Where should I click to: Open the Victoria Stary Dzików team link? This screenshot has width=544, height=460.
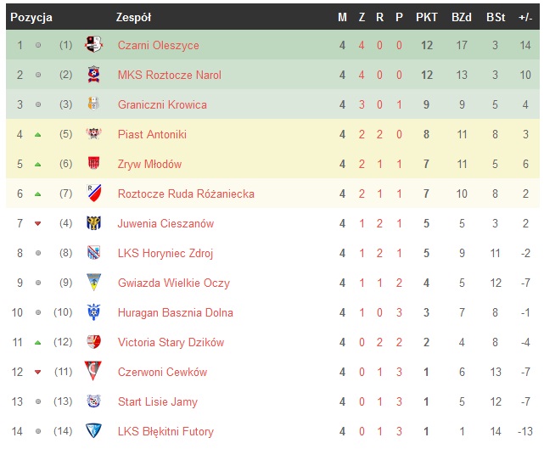point(171,342)
